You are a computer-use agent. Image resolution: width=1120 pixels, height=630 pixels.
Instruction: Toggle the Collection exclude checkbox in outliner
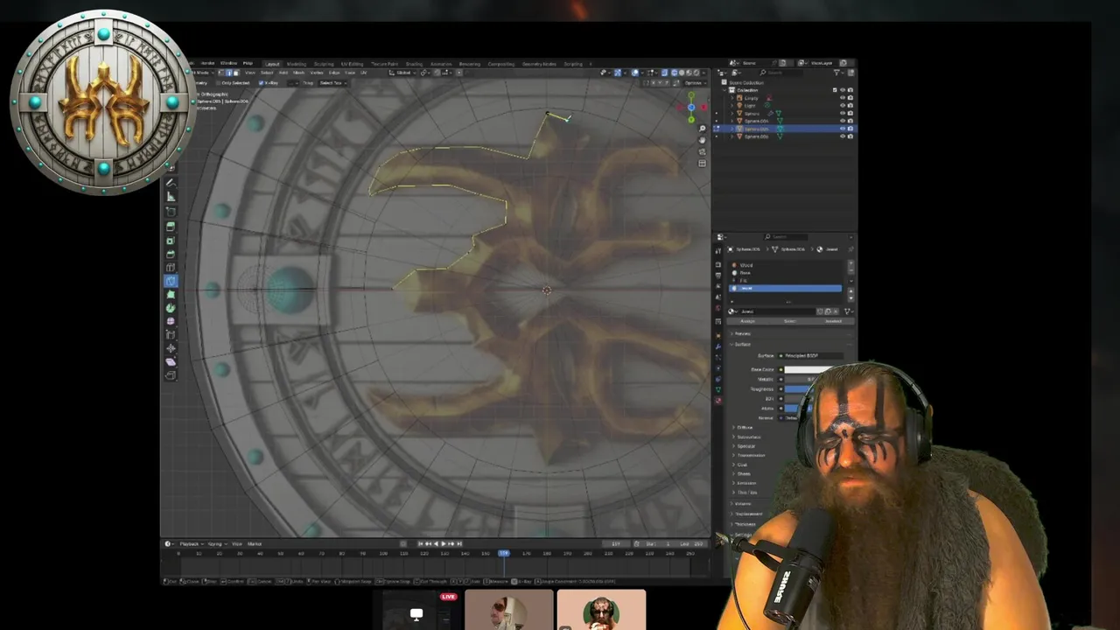click(x=835, y=90)
